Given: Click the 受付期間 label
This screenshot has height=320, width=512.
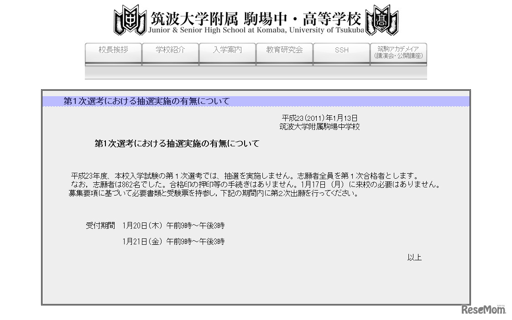Looking at the screenshot, I should (x=100, y=225).
